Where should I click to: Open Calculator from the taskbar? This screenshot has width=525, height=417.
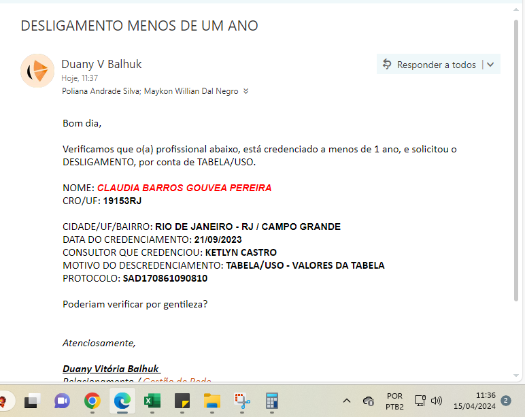(273, 401)
